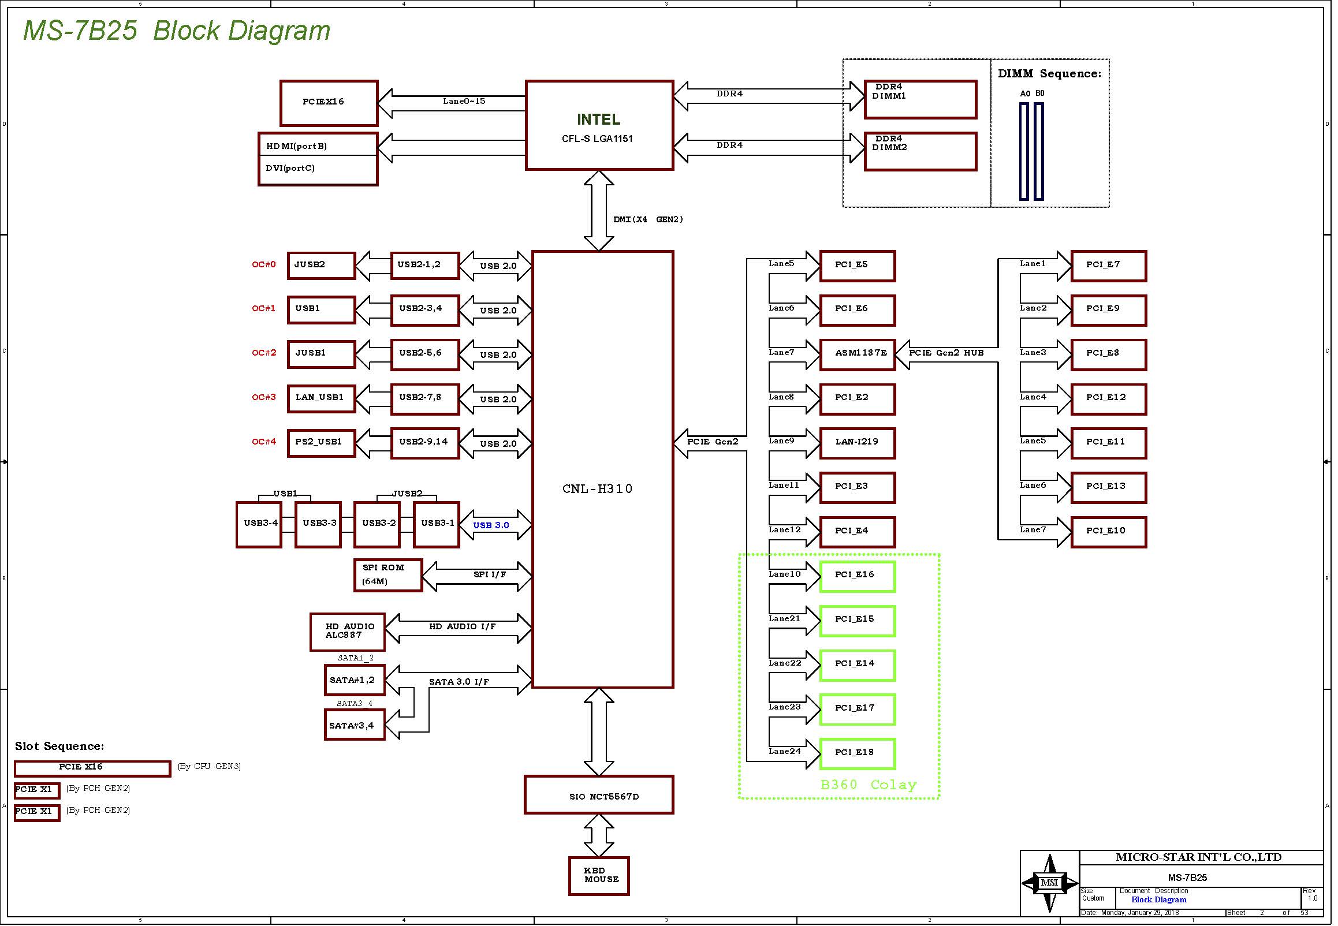Select the ASM1187E hub block
This screenshot has height=926, width=1338.
point(858,354)
